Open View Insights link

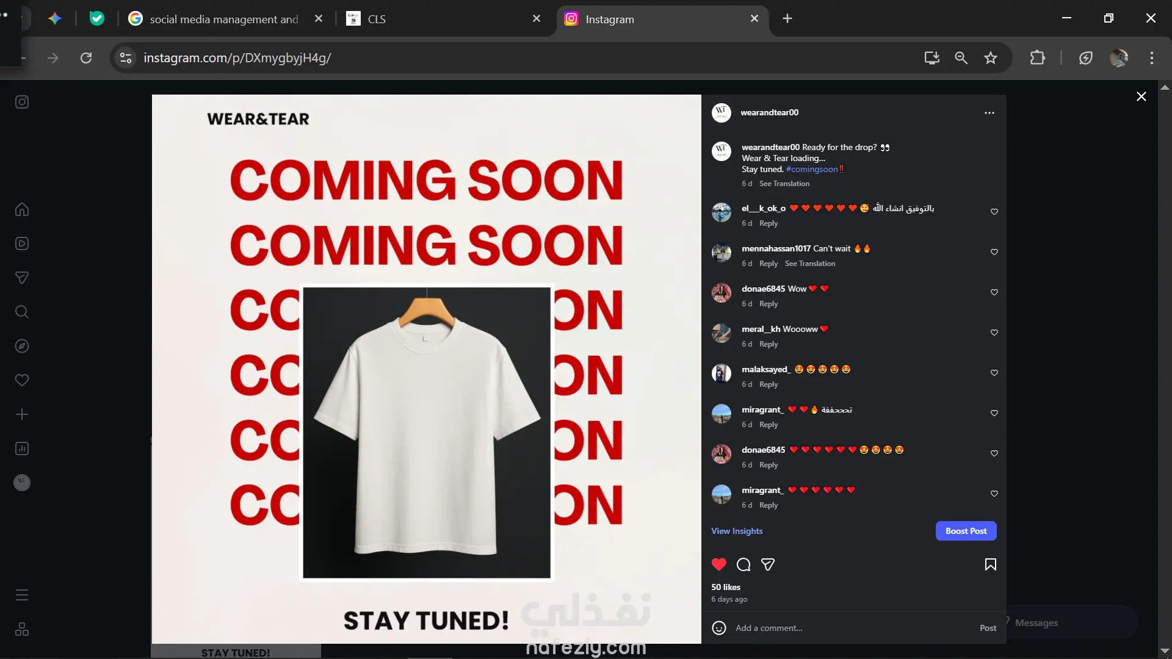(x=737, y=531)
